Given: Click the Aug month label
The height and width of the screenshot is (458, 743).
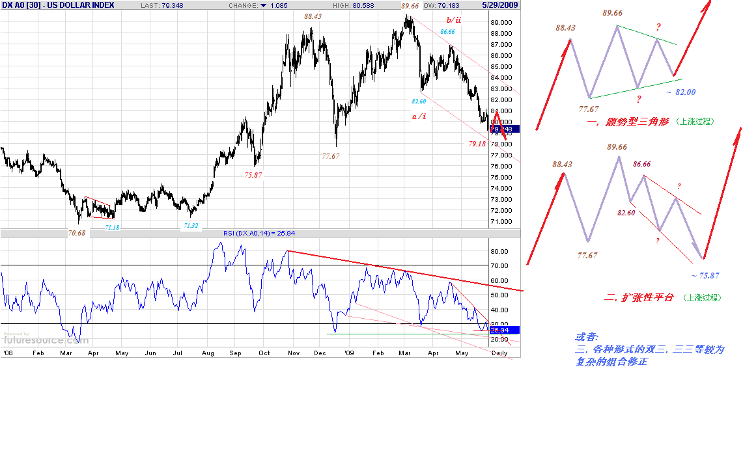Looking at the screenshot, I should (208, 353).
